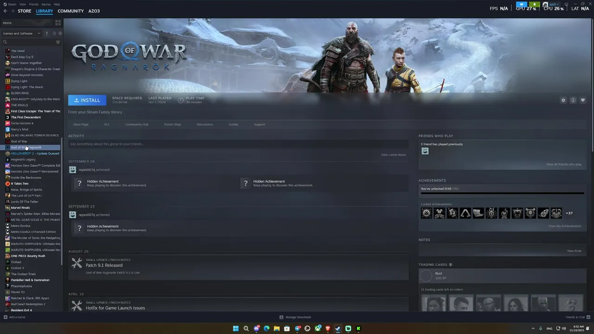This screenshot has width=594, height=334.
Task: Click View Latest News
Action: pos(394,155)
